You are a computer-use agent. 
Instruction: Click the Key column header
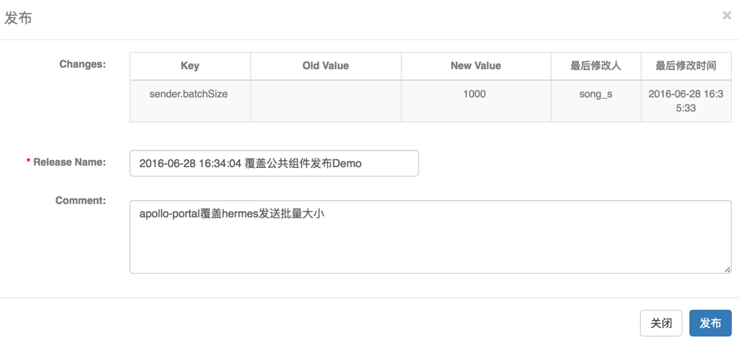coord(190,66)
